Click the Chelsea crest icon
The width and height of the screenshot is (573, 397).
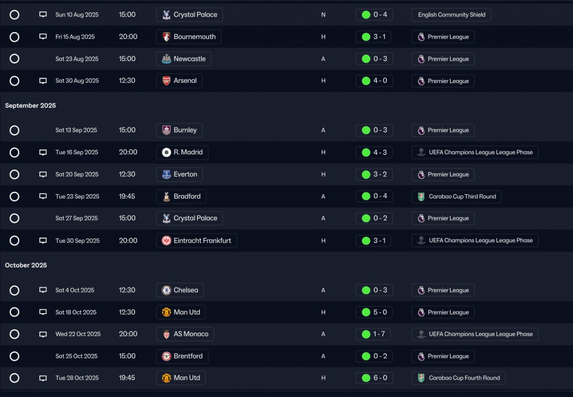pyautogui.click(x=167, y=290)
